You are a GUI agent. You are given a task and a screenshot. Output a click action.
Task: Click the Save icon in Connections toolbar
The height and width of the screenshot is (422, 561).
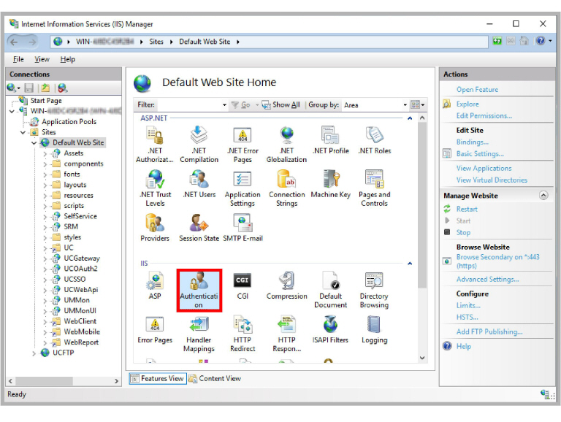pyautogui.click(x=29, y=88)
